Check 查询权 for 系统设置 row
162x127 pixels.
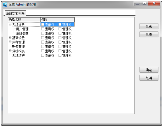(43, 24)
